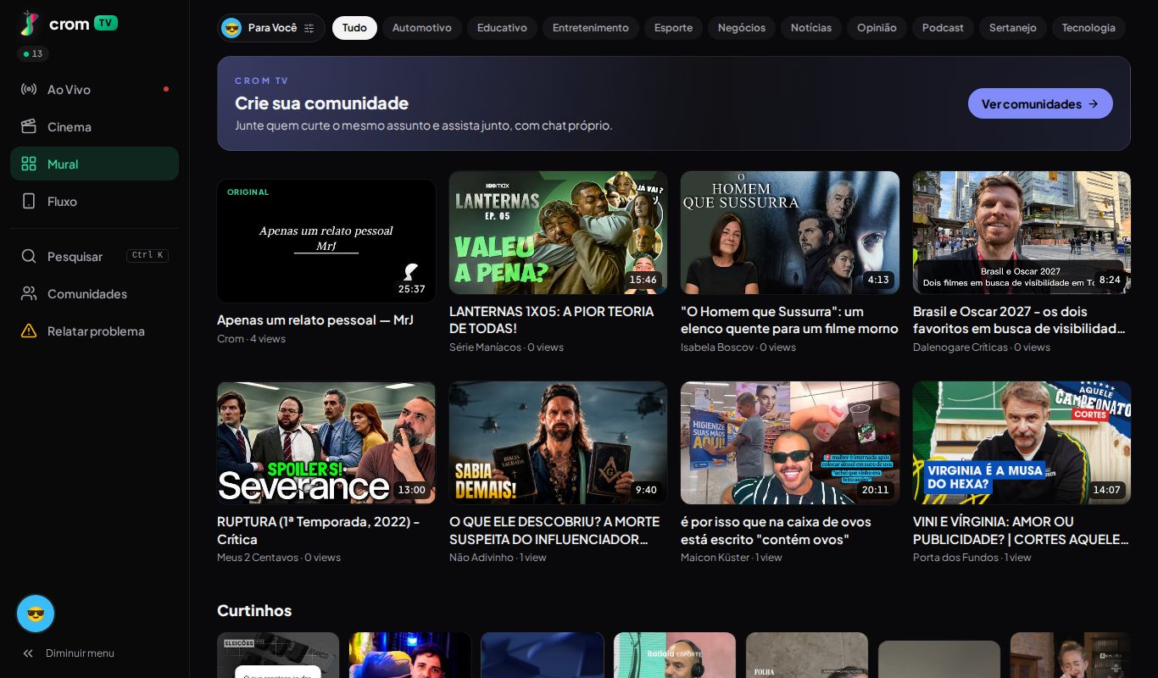Open title Brasil e Oscar 2027
The image size is (1158, 678).
[x=1020, y=320]
